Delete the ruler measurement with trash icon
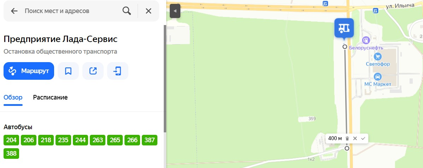The height and width of the screenshot is (168, 423). [x=347, y=138]
